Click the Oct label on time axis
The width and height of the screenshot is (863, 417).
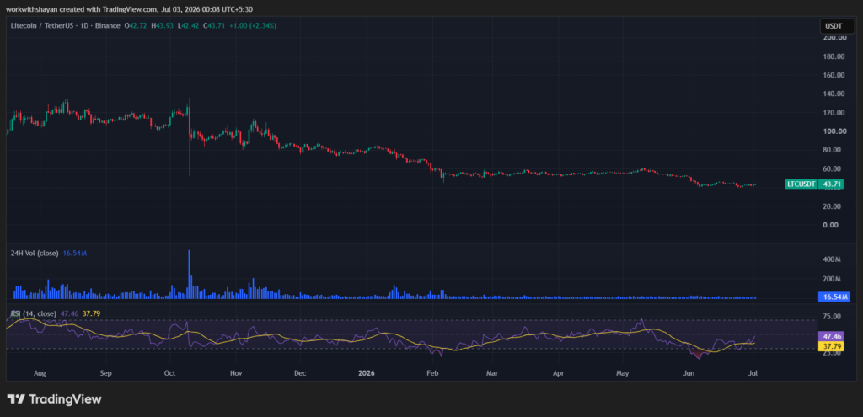(169, 373)
